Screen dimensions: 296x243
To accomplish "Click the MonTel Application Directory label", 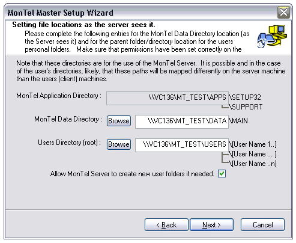I will (x=59, y=96).
